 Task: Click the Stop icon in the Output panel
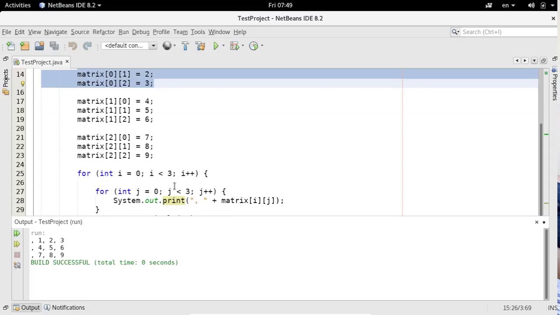17,255
